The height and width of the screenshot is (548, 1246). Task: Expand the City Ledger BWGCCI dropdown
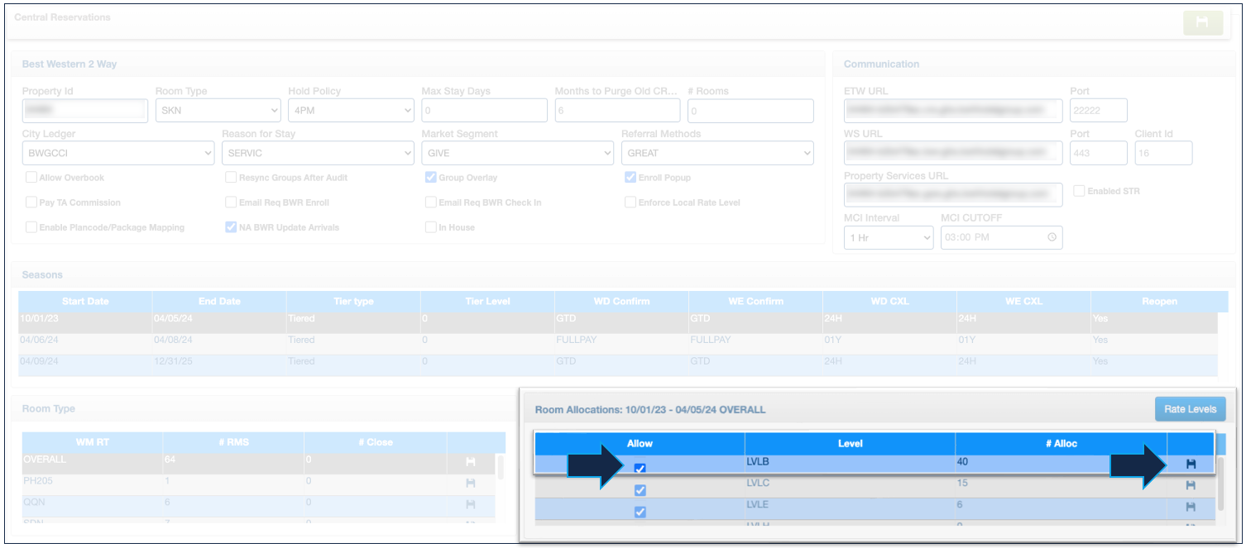pyautogui.click(x=117, y=153)
